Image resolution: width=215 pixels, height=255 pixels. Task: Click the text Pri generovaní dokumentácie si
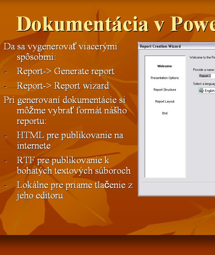point(65,100)
